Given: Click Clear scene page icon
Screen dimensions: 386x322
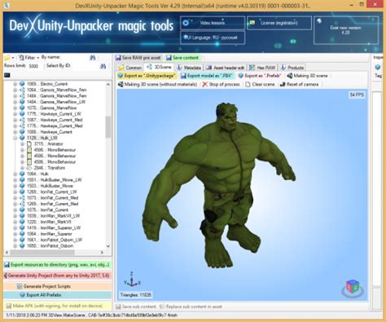Looking at the screenshot, I should click(x=248, y=85).
